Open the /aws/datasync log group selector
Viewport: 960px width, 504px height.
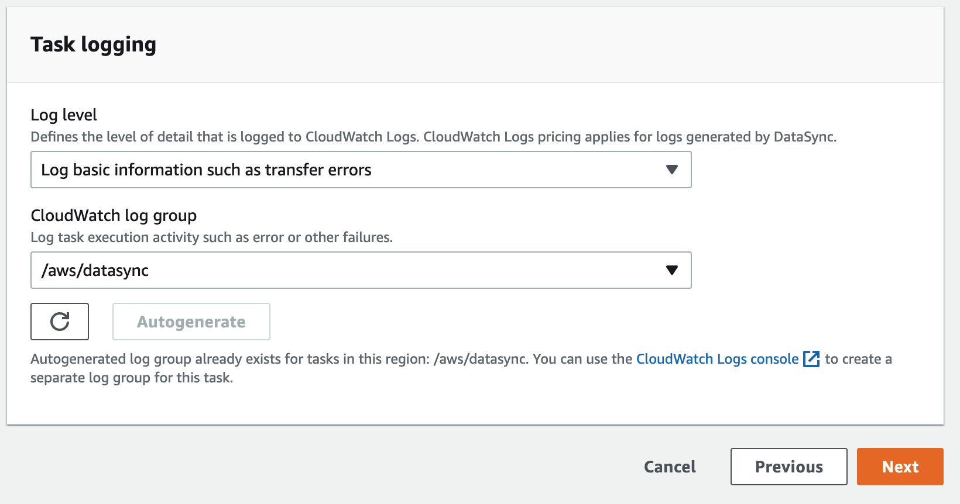tap(351, 270)
